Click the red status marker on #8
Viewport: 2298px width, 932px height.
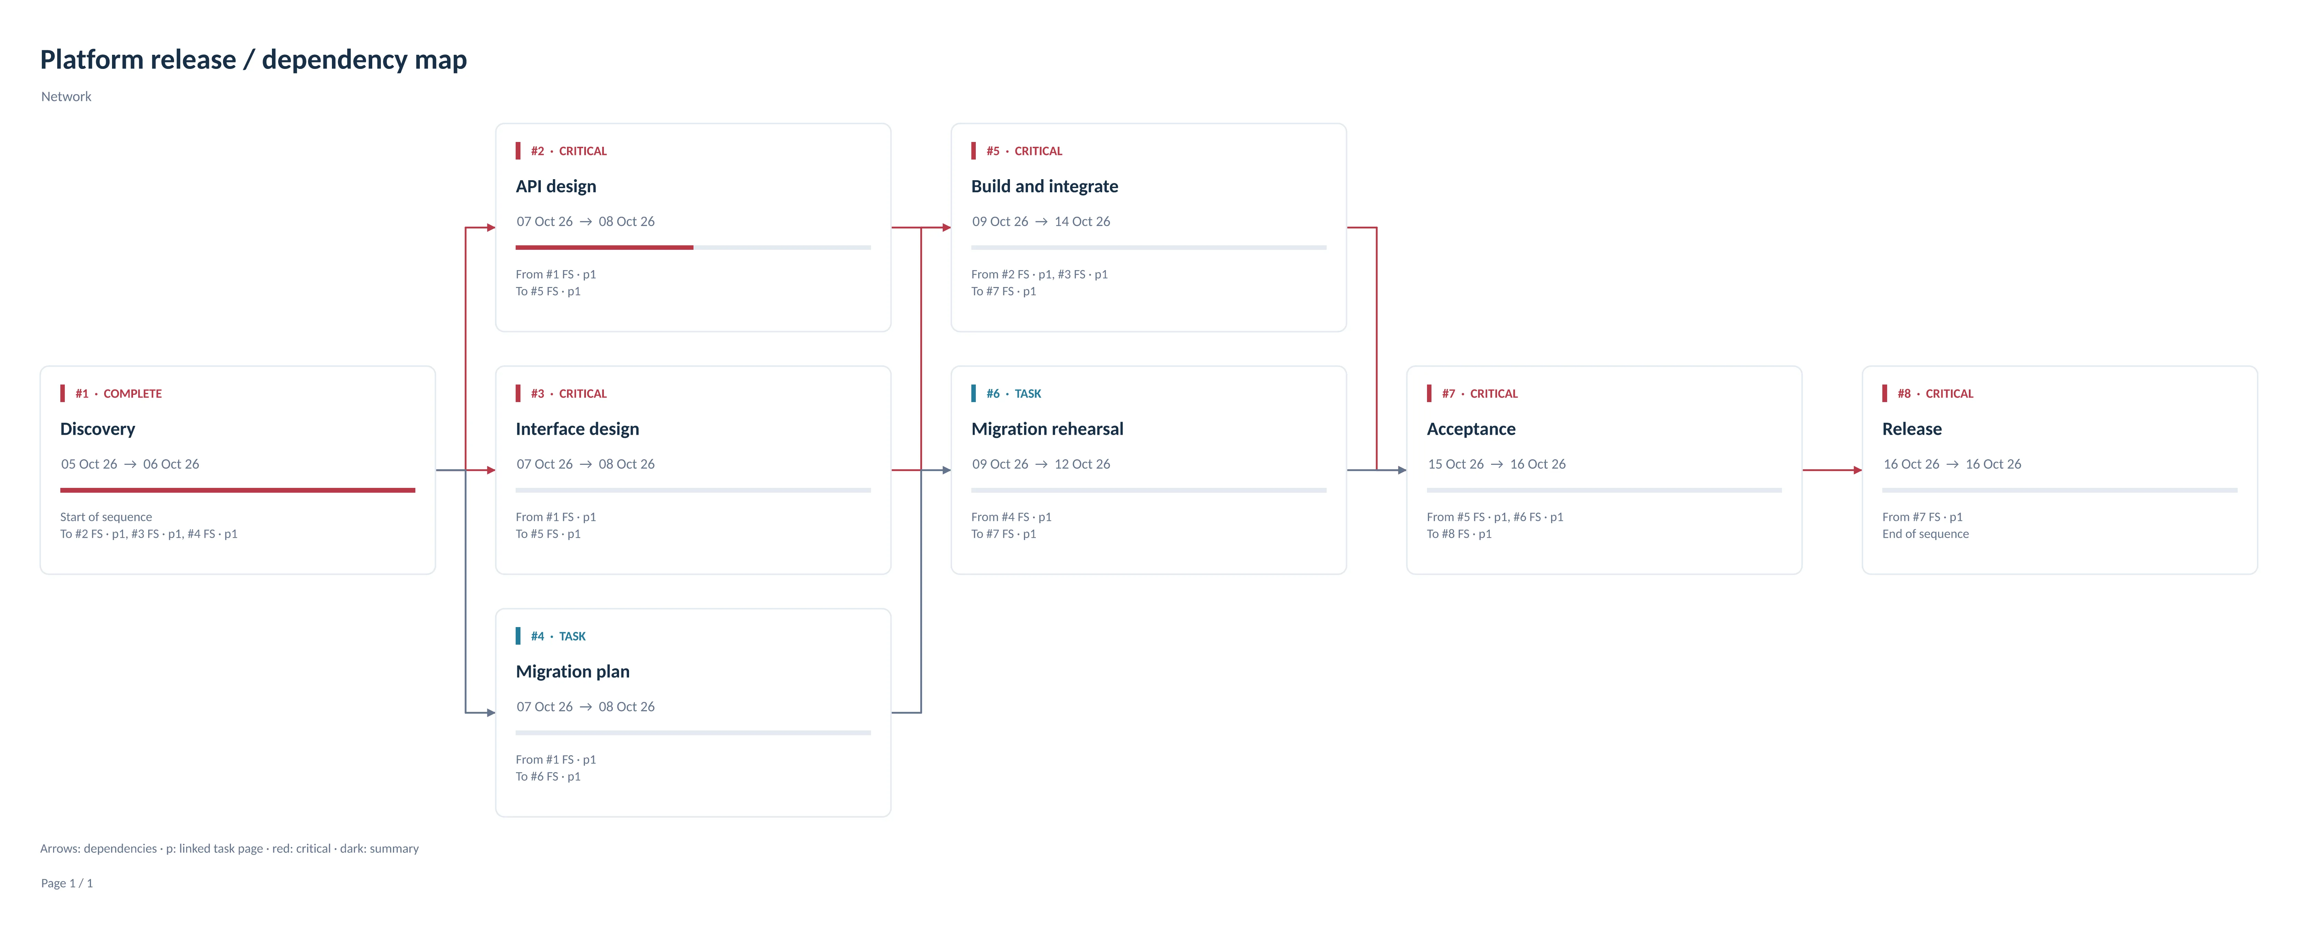(x=1885, y=393)
